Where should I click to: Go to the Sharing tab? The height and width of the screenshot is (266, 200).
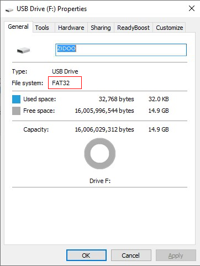tap(101, 28)
